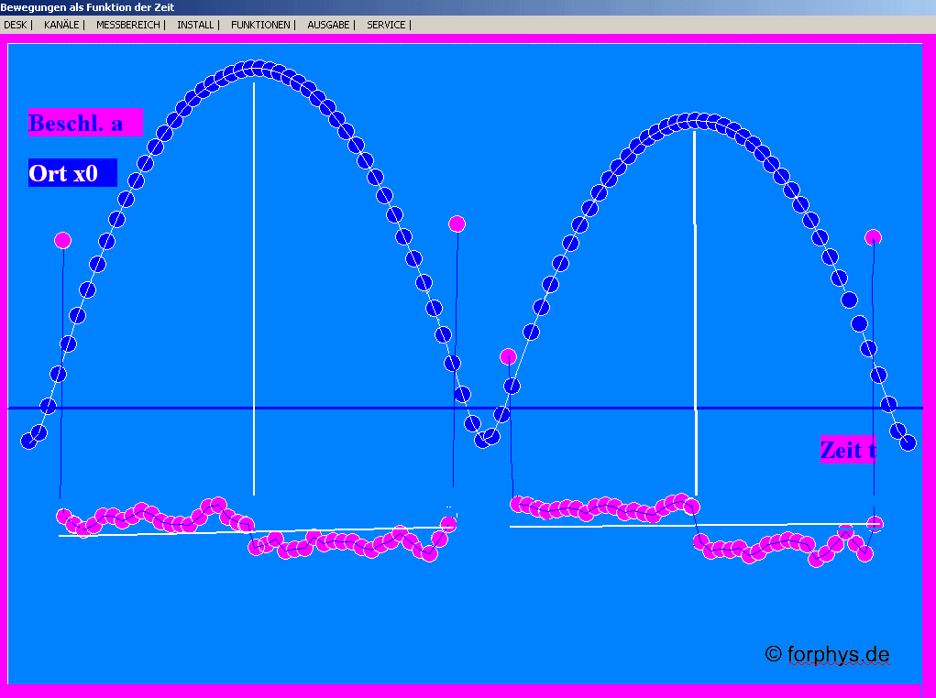The image size is (936, 698).
Task: Expand the FUNKTIONEN menu
Action: (x=260, y=25)
